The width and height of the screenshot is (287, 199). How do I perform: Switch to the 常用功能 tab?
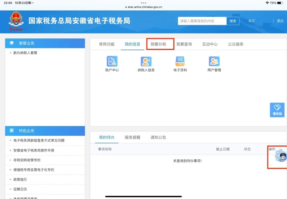107,44
